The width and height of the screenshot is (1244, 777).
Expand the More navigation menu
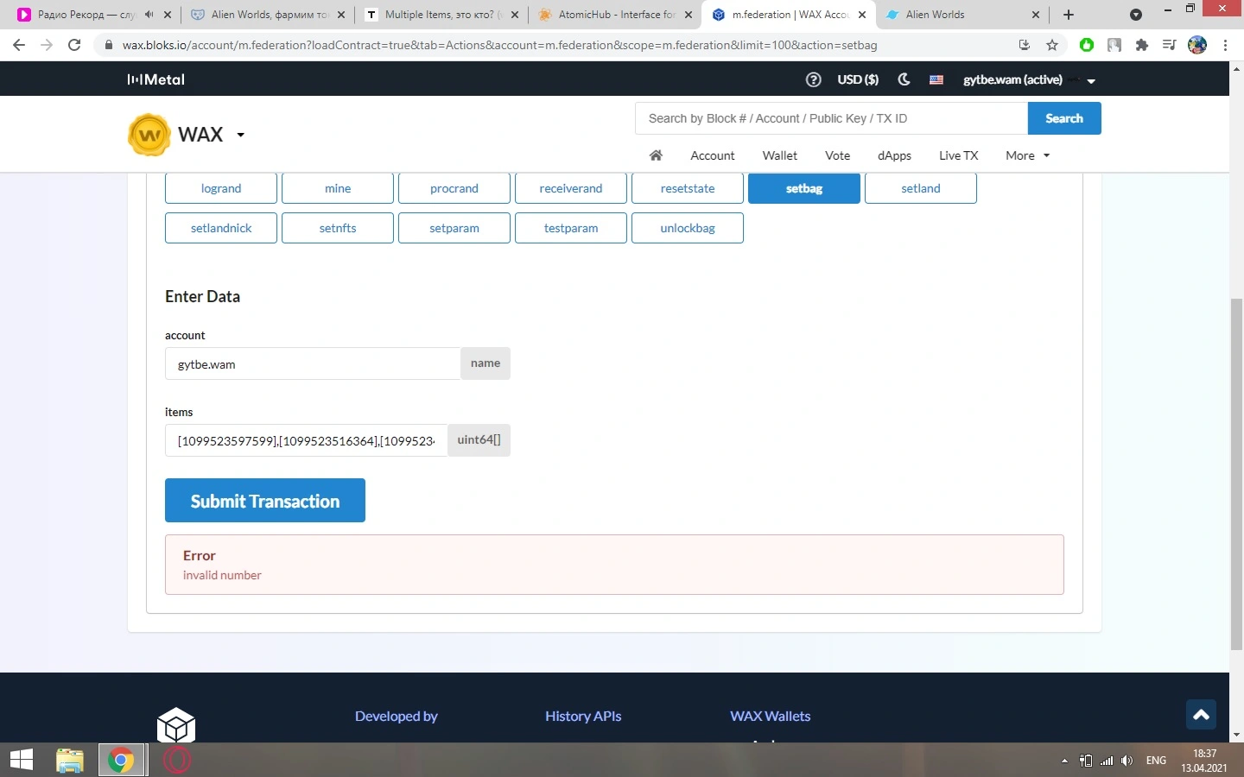pyautogui.click(x=1027, y=155)
